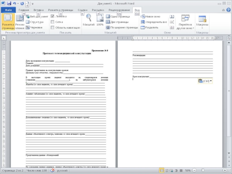
Task: Click word count Число слов: 130
Action: pos(37,171)
